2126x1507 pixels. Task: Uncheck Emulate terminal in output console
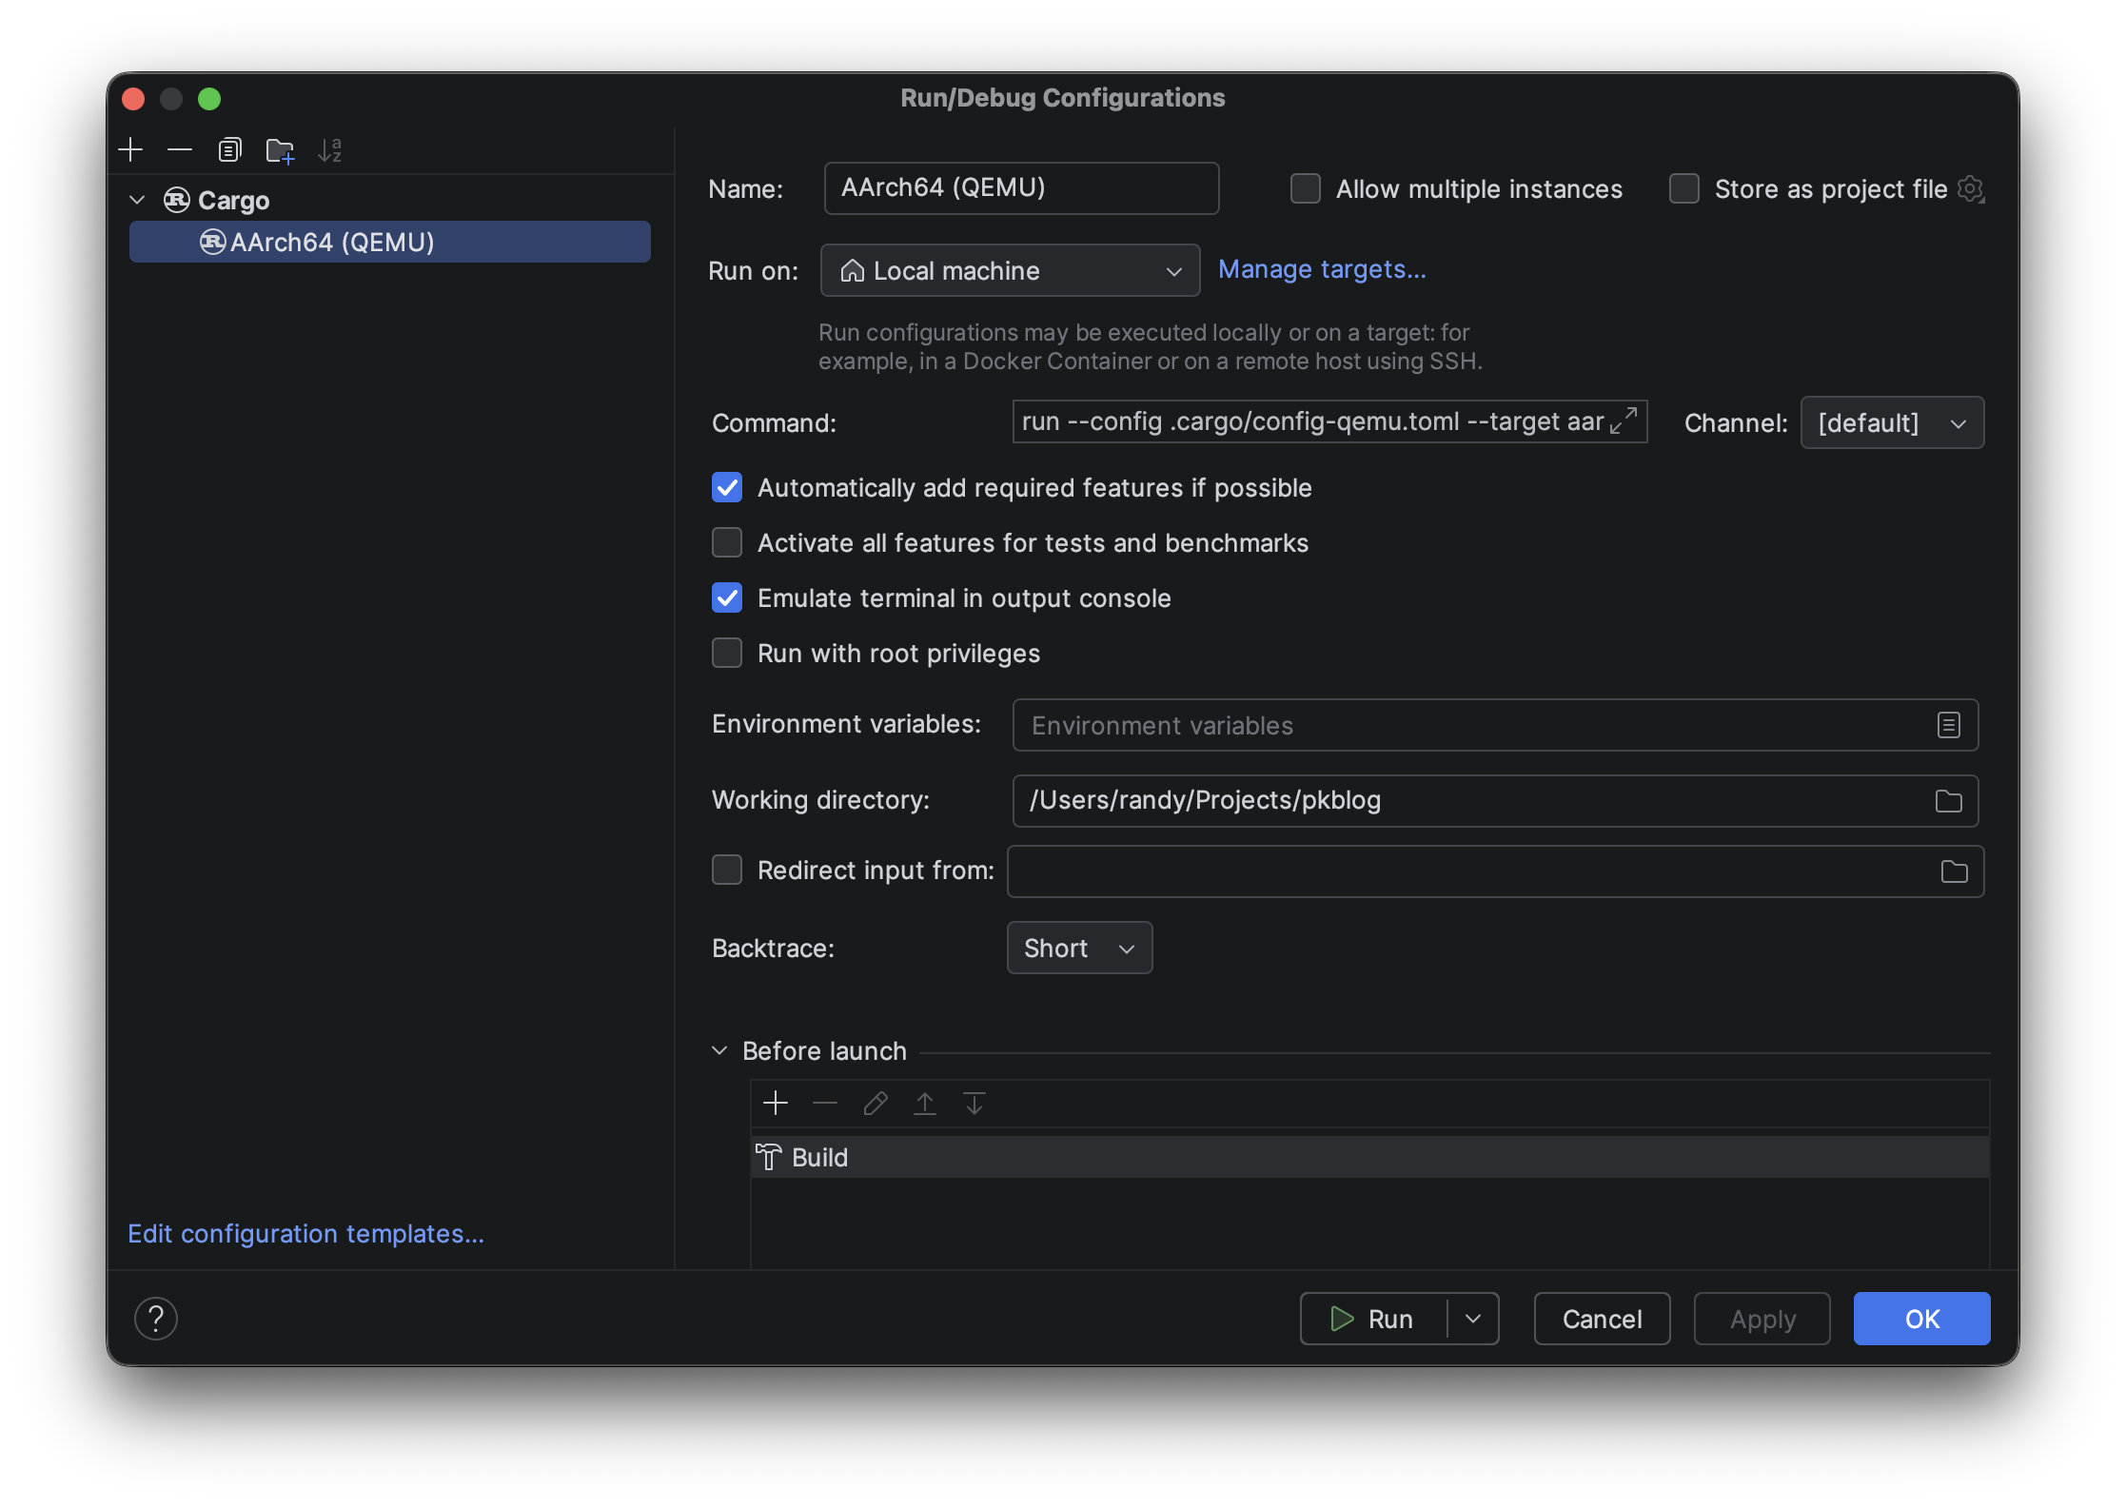pyautogui.click(x=727, y=597)
